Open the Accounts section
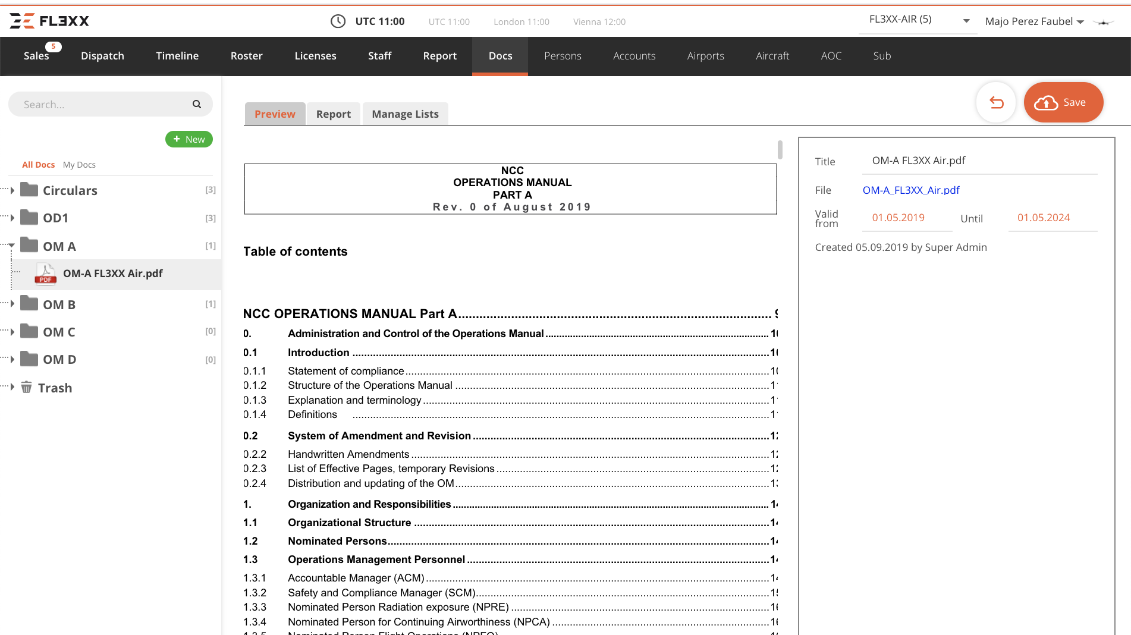The image size is (1131, 635). (x=634, y=56)
